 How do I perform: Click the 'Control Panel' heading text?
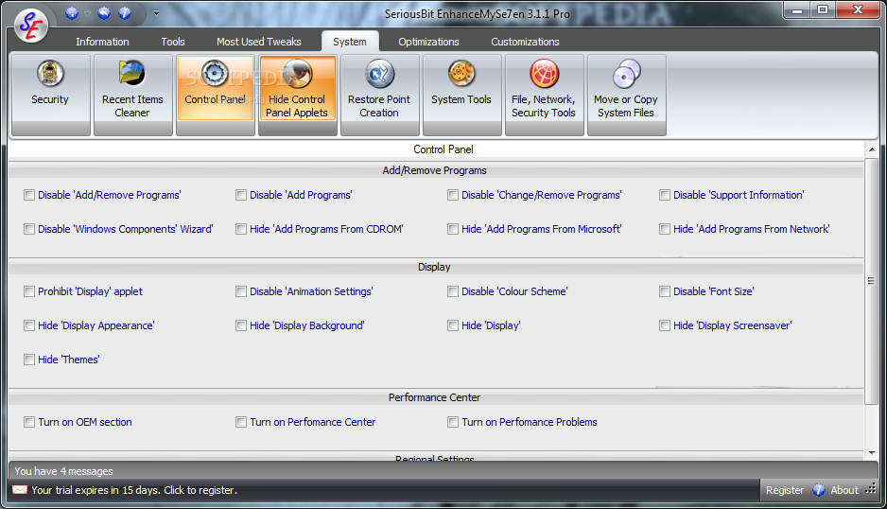[443, 149]
